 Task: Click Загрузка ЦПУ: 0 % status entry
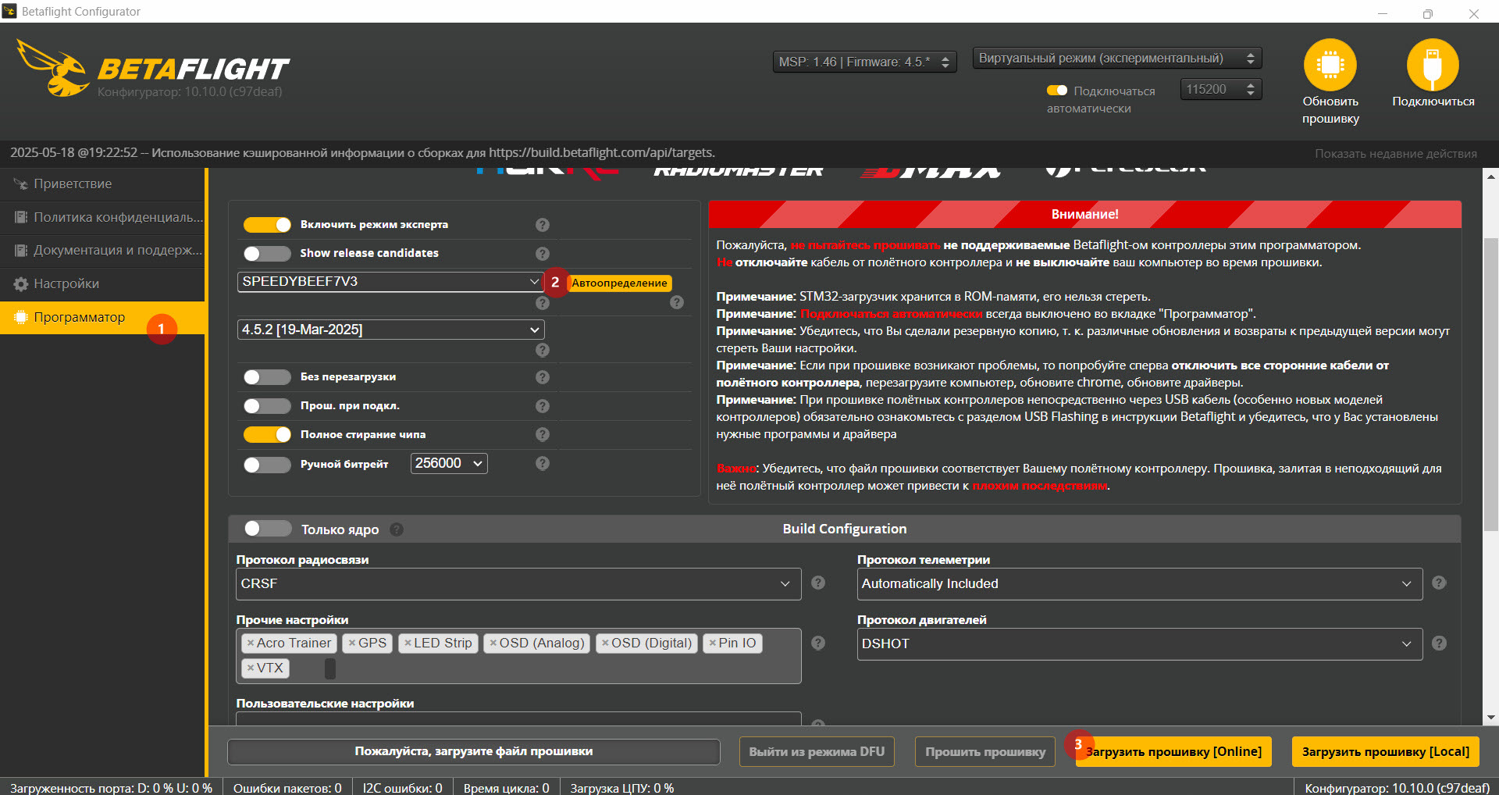pos(621,787)
